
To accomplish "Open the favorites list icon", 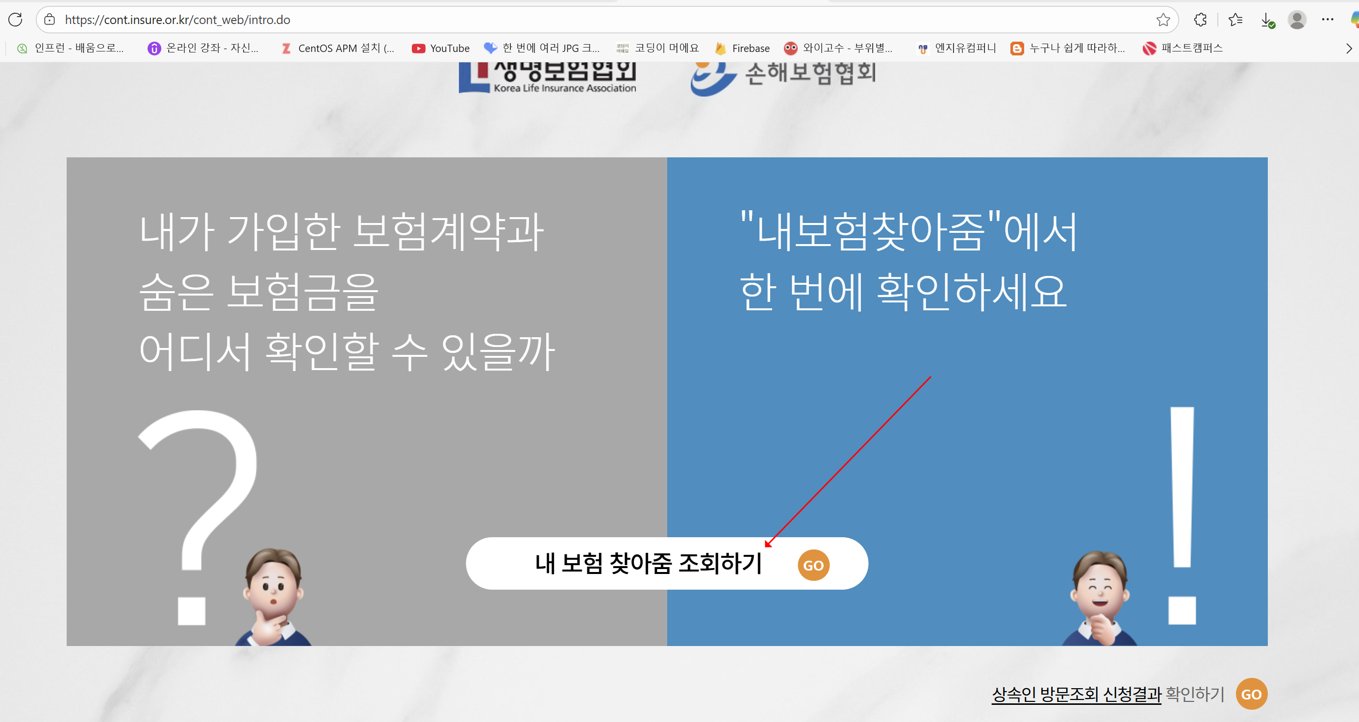I will tap(1235, 20).
